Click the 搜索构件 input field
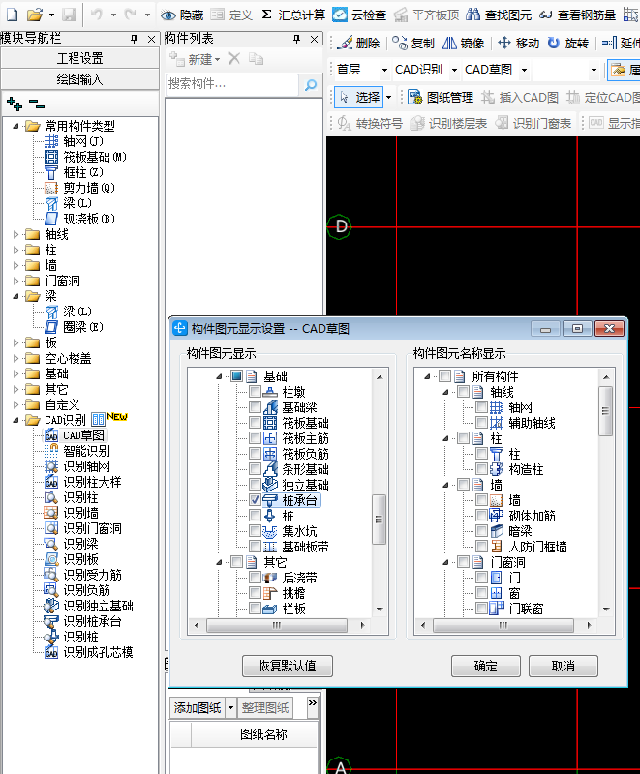The width and height of the screenshot is (640, 774). [x=232, y=84]
